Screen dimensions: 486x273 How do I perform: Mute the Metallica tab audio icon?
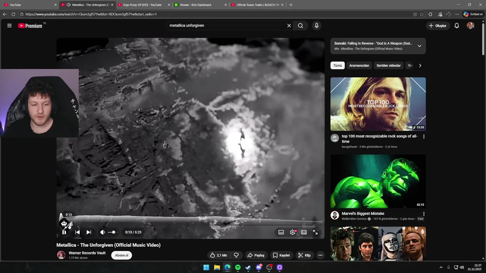68,5
